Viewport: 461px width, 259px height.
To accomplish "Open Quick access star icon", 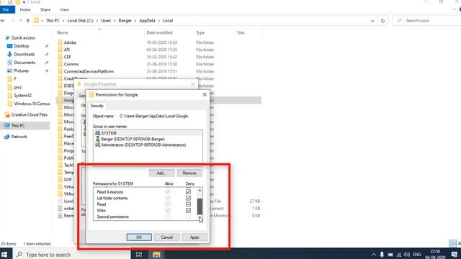I will [7, 38].
